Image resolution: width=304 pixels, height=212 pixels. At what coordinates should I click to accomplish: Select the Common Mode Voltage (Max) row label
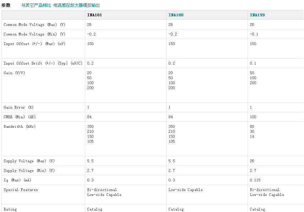click(34, 25)
